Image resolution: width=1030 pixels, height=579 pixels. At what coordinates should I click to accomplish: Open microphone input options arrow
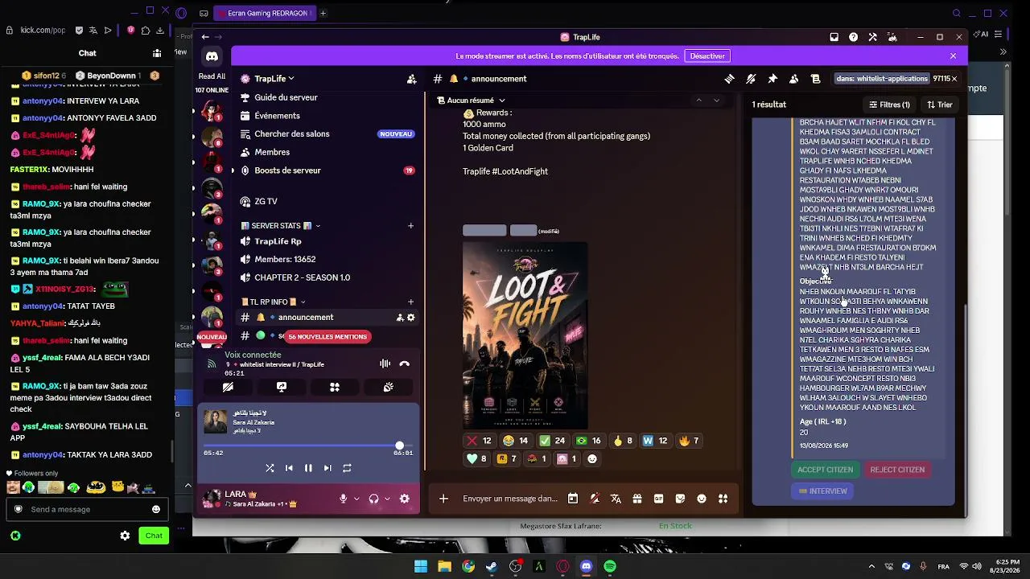point(356,499)
